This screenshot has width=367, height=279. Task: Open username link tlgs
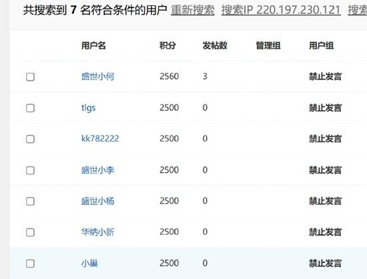[89, 108]
